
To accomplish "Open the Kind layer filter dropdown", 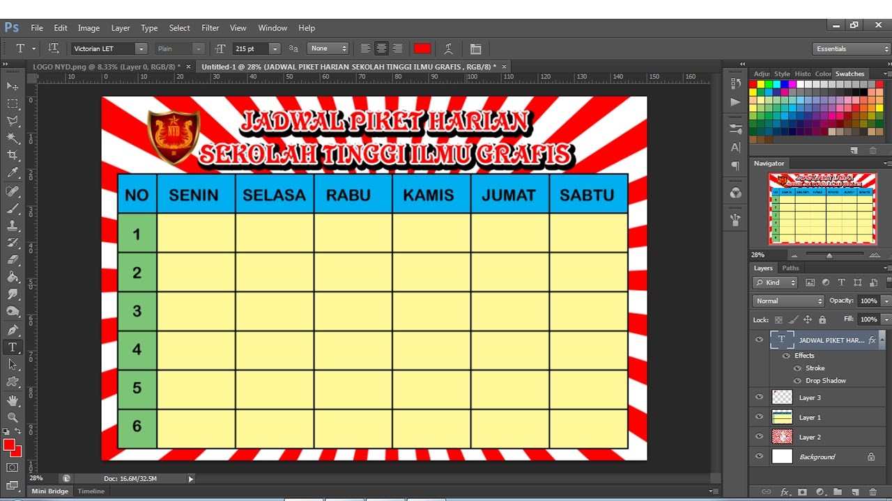I will click(775, 283).
